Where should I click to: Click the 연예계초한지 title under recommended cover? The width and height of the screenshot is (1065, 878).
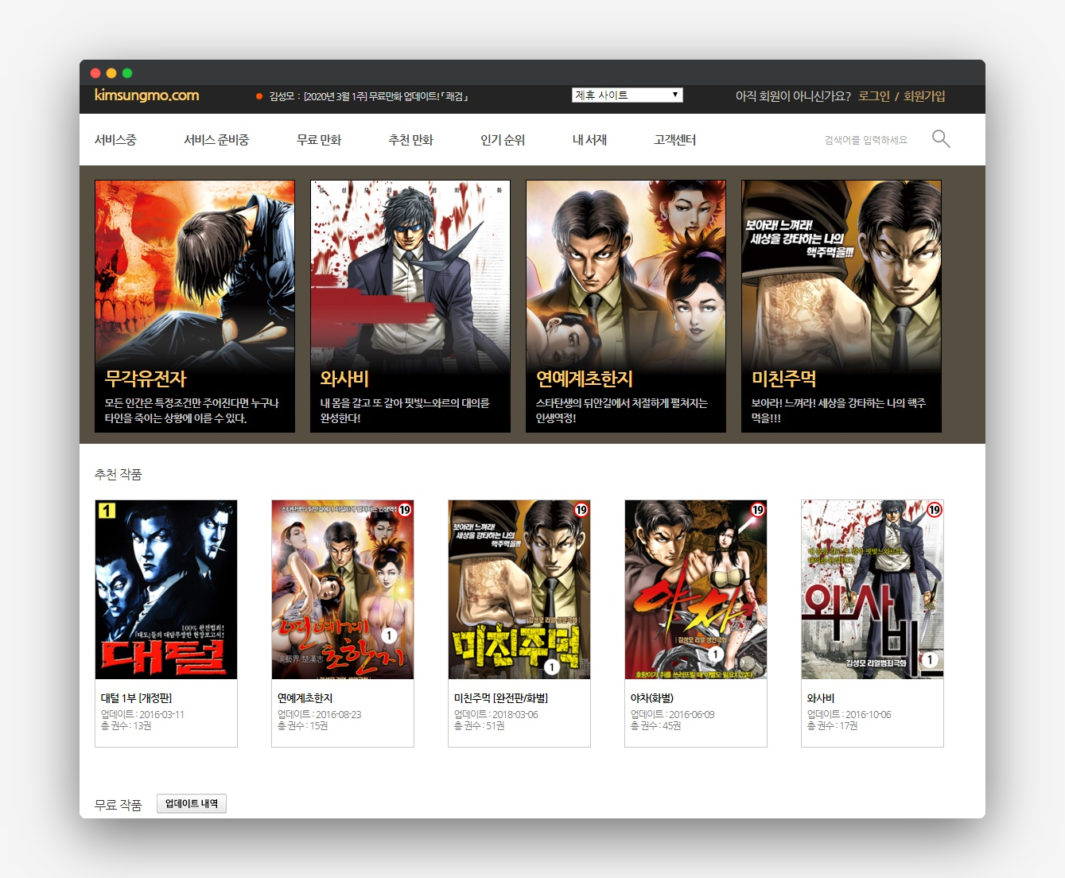(x=305, y=698)
